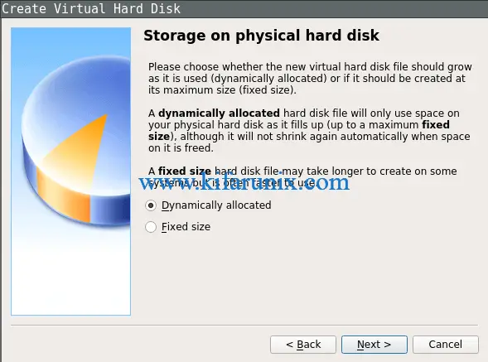Click the Create Virtual Hard Disk title bar
Image resolution: width=488 pixels, height=362 pixels.
244,9
